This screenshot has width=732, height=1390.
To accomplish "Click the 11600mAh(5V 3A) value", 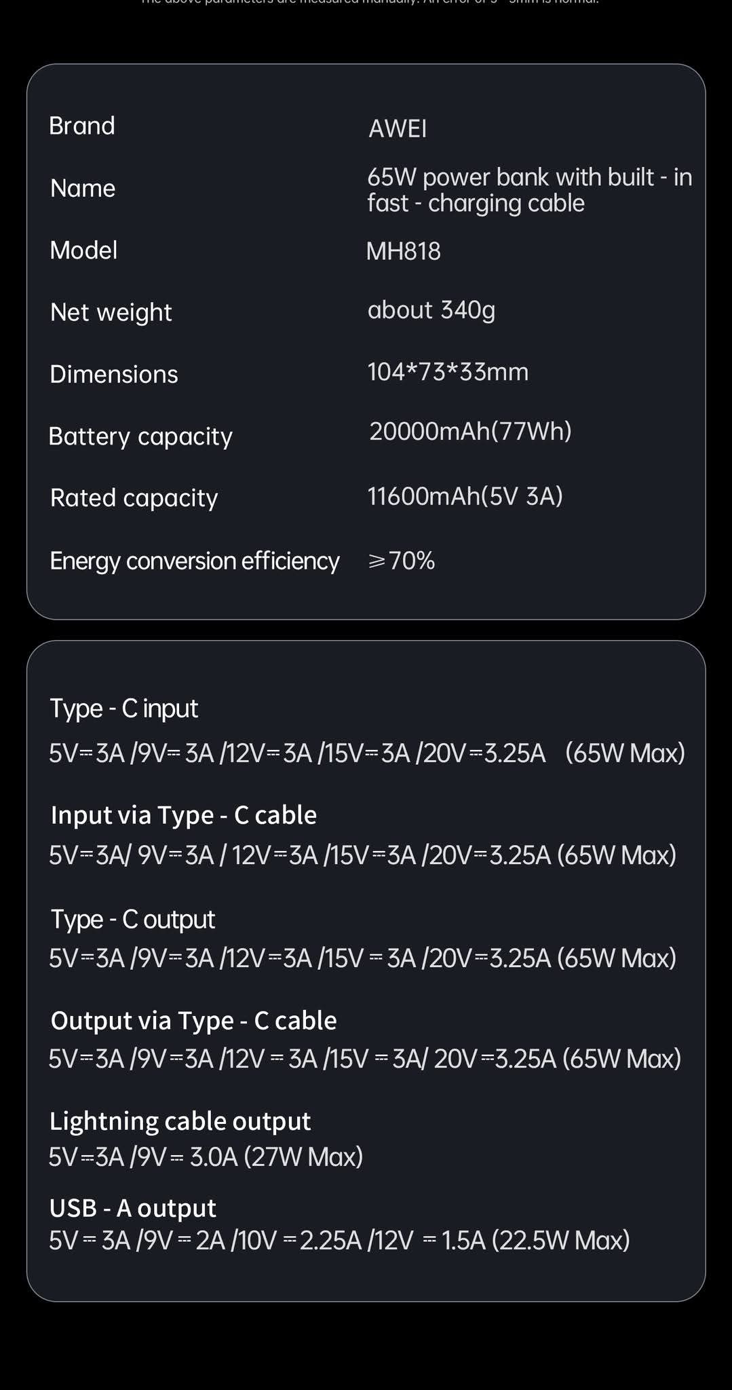I will [465, 496].
